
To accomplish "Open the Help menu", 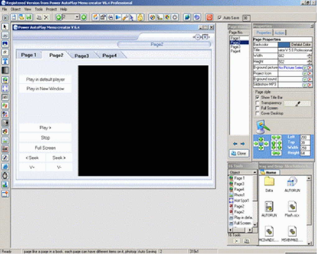I will 63,9.
